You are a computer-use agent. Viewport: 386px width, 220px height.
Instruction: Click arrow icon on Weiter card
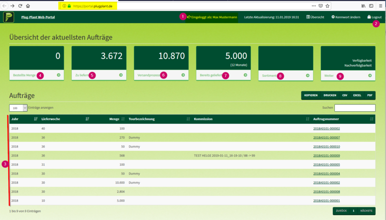point(370,75)
